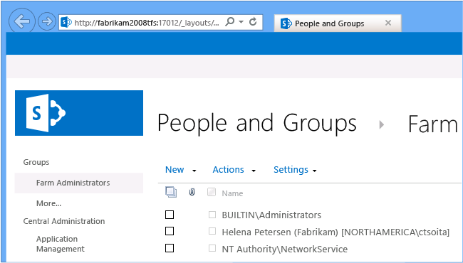Open the Settings menu
Screen dimensions: 463x263
(291, 170)
